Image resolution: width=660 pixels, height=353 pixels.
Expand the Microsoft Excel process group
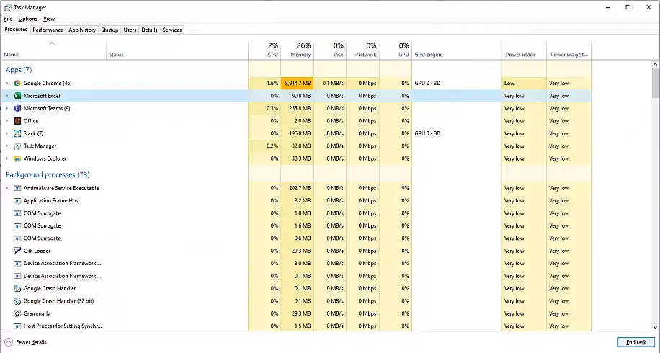click(6, 96)
